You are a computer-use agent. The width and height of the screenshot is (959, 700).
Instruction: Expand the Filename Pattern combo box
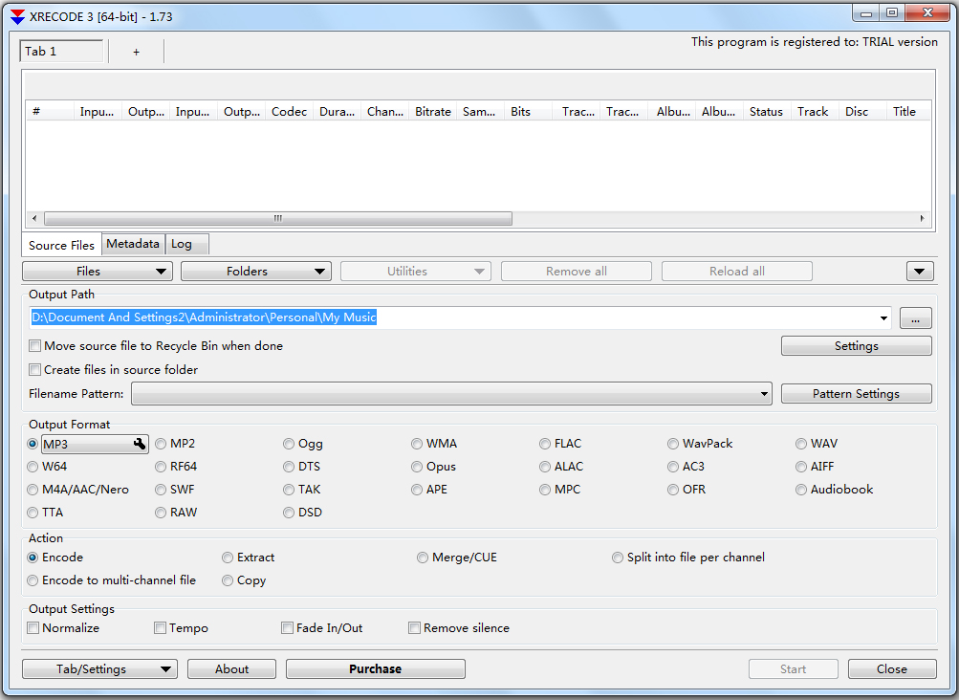click(x=451, y=394)
